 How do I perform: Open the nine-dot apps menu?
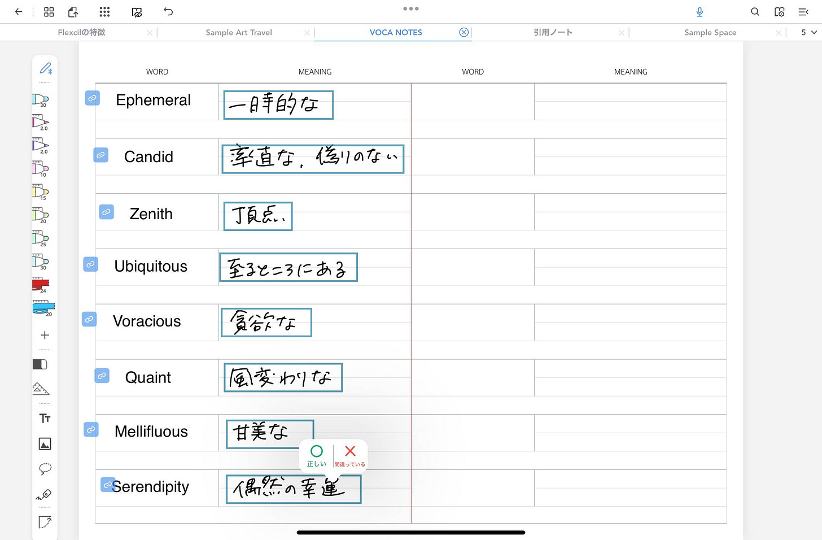coord(104,12)
